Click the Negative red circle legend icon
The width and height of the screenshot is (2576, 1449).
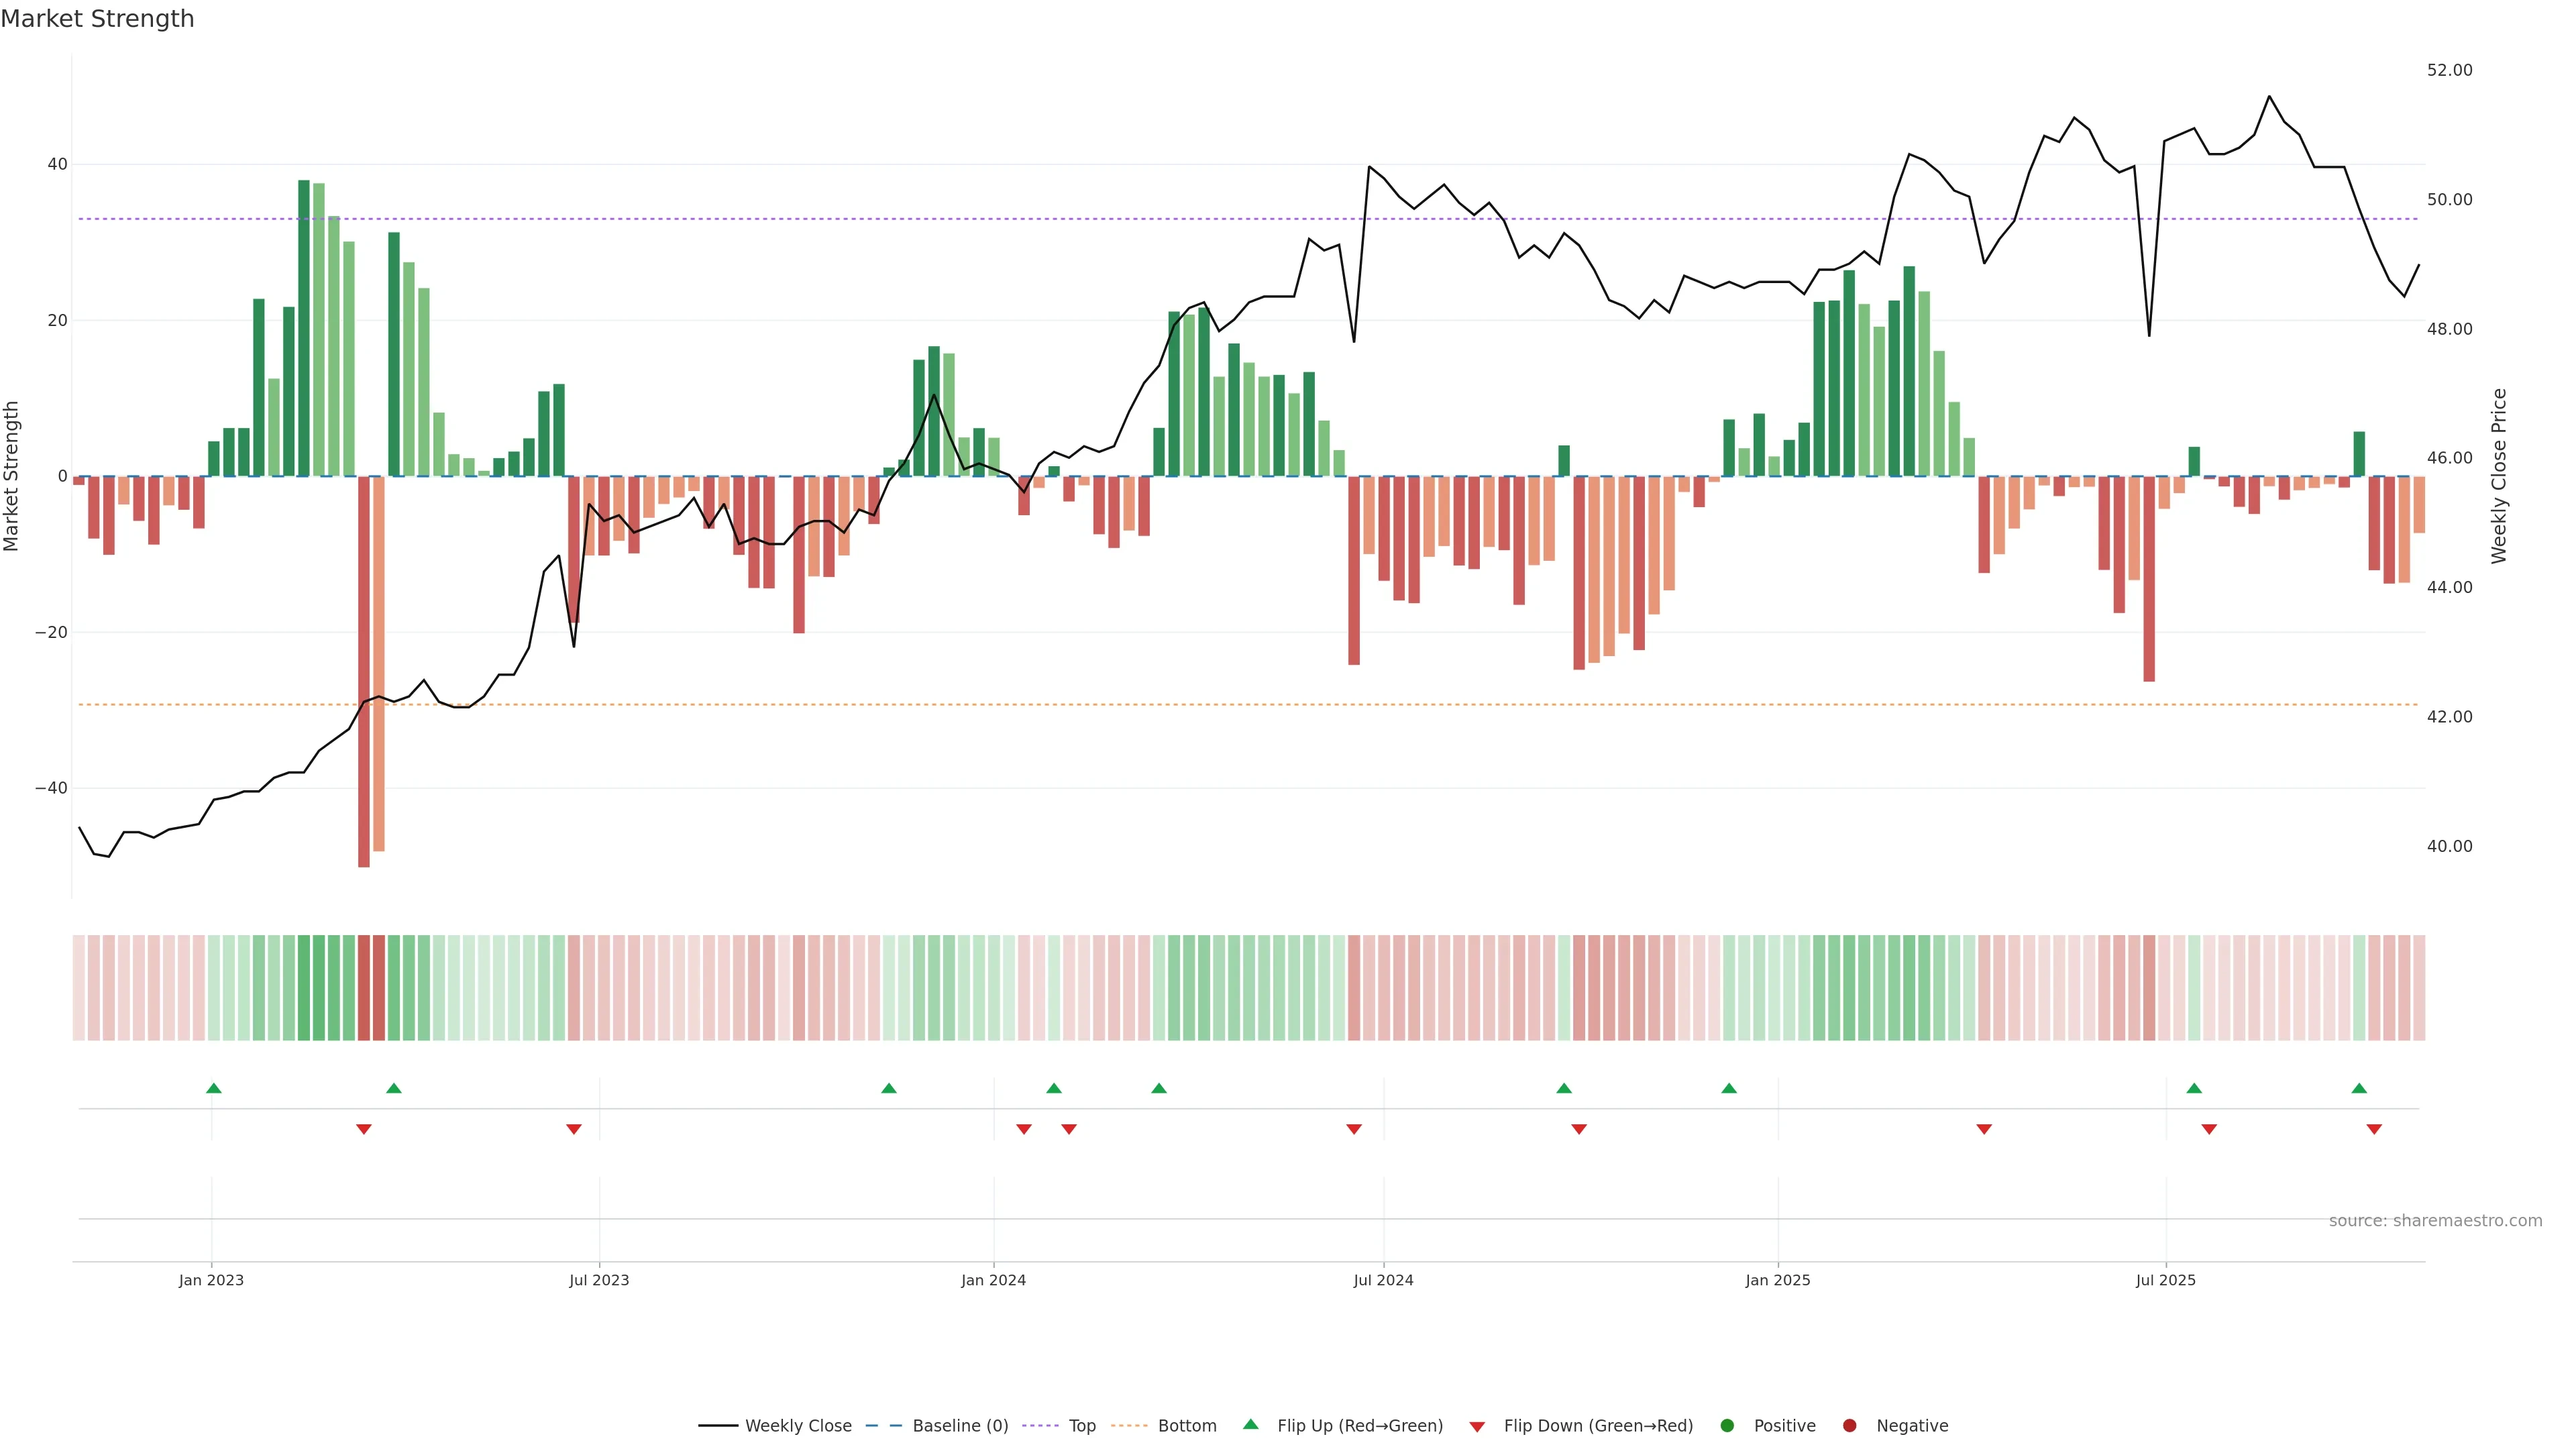click(x=1849, y=1426)
